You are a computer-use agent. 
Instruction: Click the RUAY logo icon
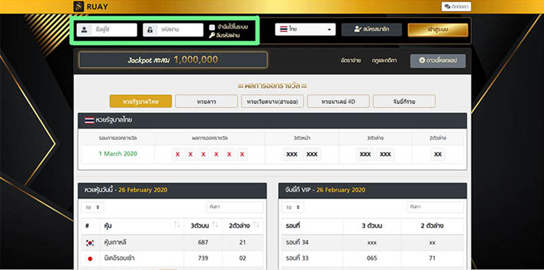(x=78, y=7)
